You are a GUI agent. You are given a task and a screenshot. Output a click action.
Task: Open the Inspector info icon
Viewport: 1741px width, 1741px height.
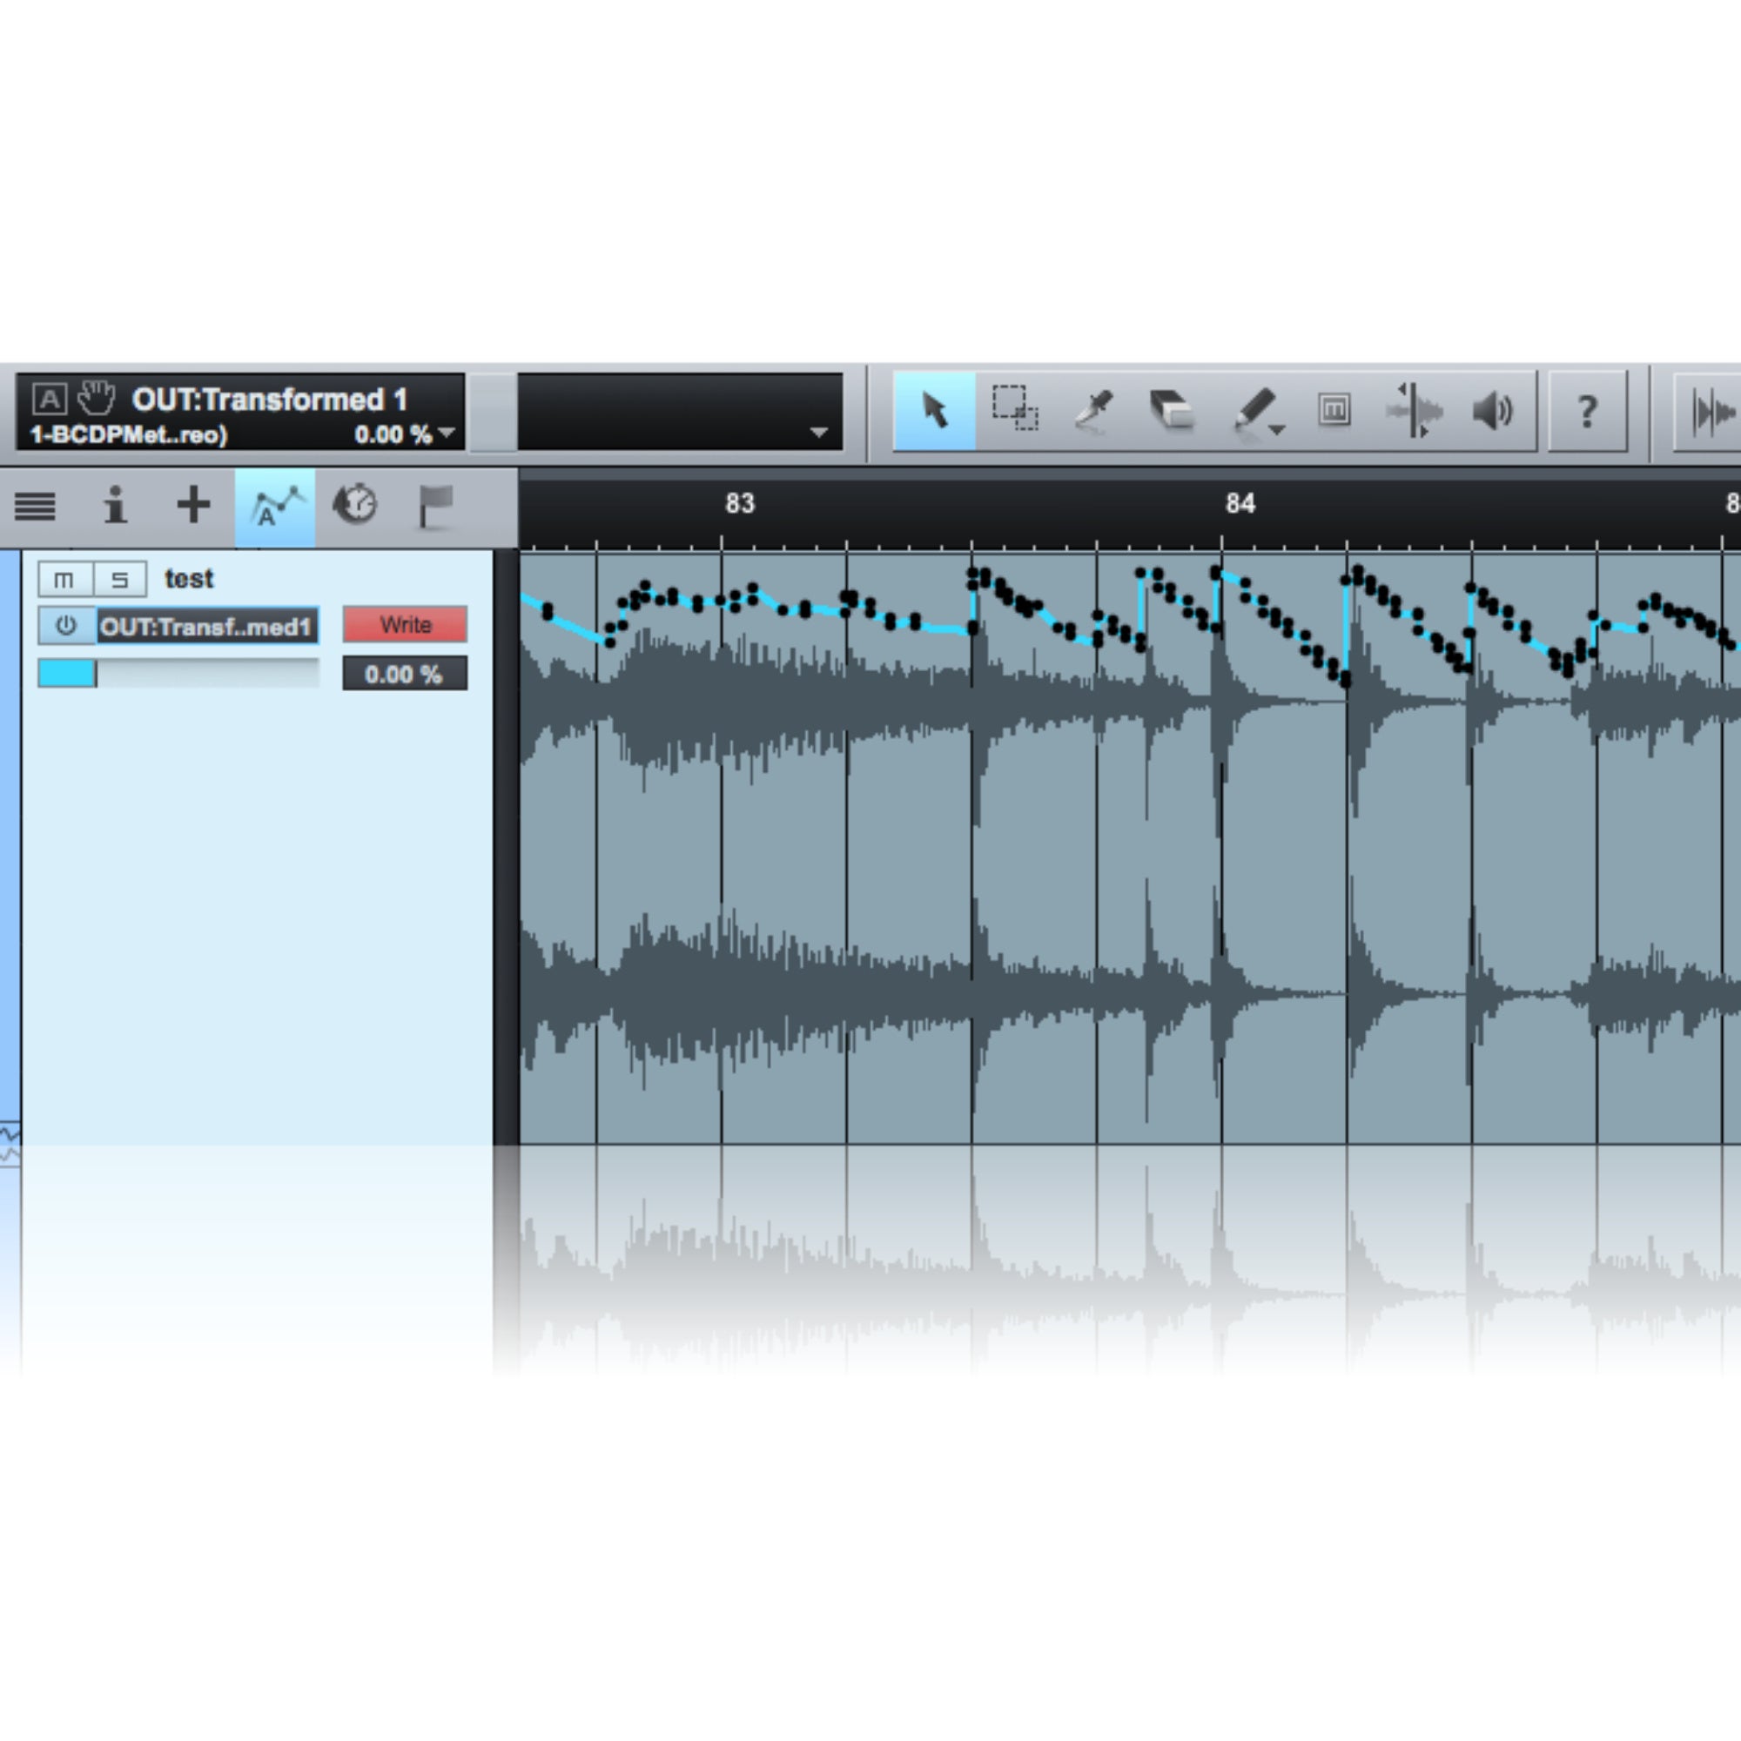click(x=114, y=506)
